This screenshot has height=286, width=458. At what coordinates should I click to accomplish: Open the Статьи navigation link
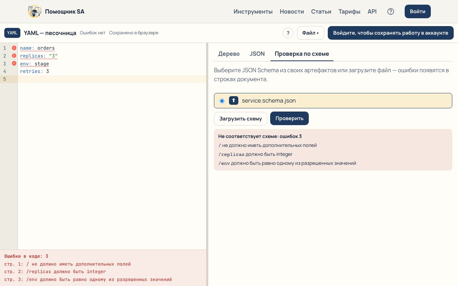point(321,11)
